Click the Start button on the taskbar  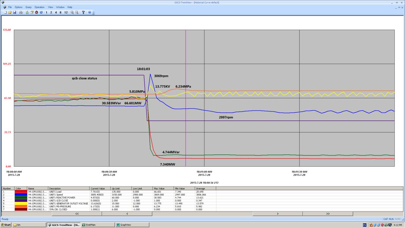tap(6, 225)
